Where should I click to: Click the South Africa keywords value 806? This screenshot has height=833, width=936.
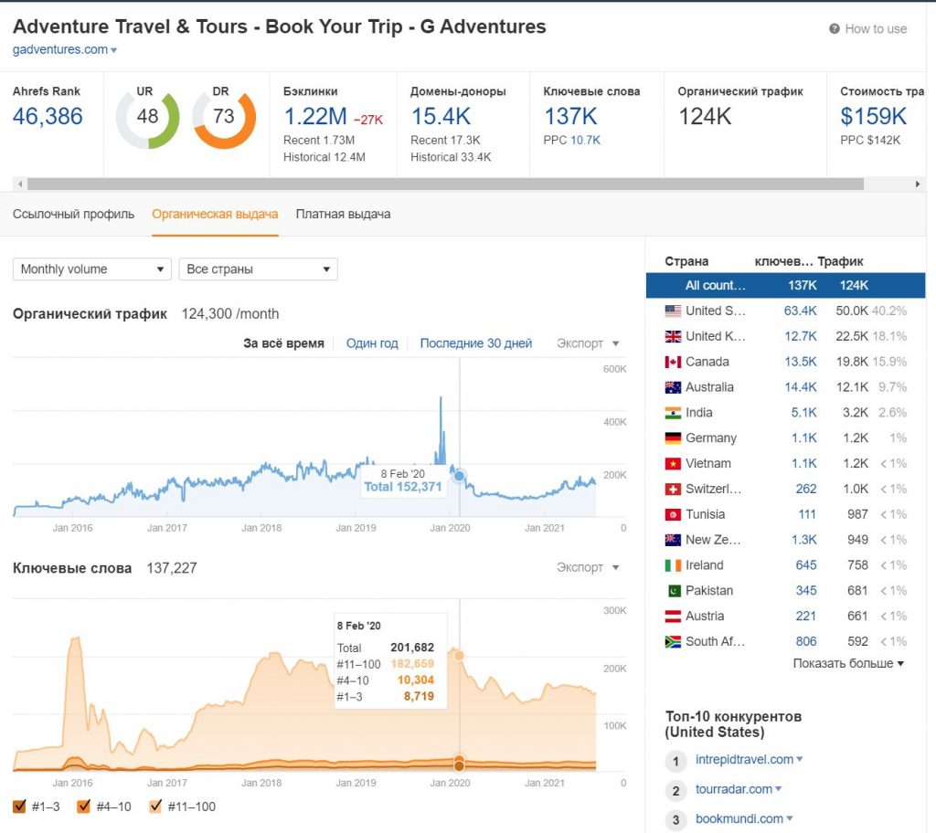click(x=806, y=642)
